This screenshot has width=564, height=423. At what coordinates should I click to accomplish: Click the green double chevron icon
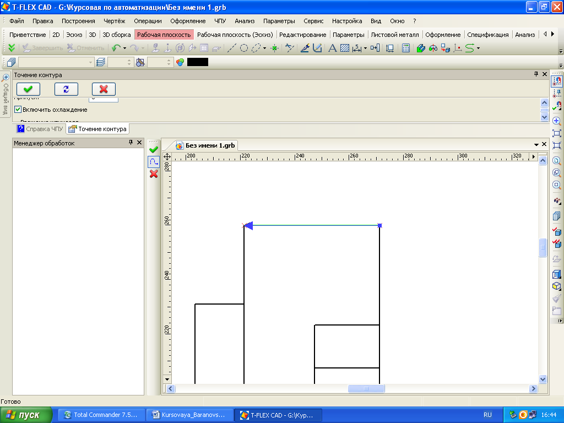[12, 48]
